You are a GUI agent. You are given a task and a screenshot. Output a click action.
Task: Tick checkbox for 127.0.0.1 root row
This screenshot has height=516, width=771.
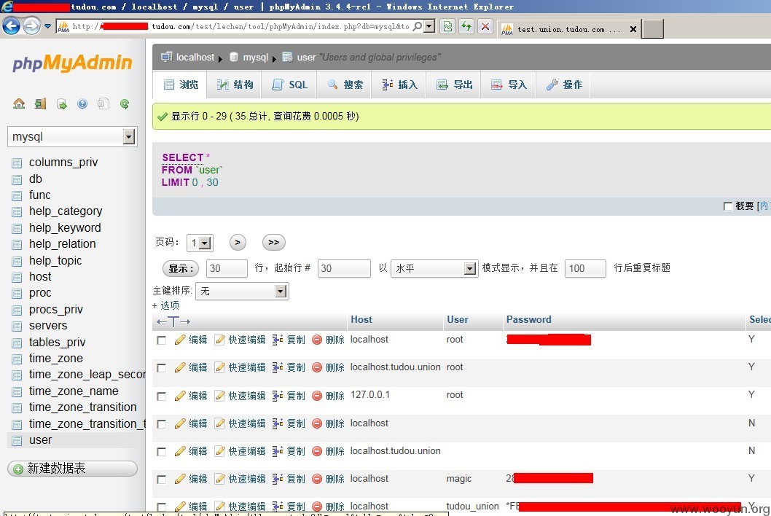[x=161, y=396]
